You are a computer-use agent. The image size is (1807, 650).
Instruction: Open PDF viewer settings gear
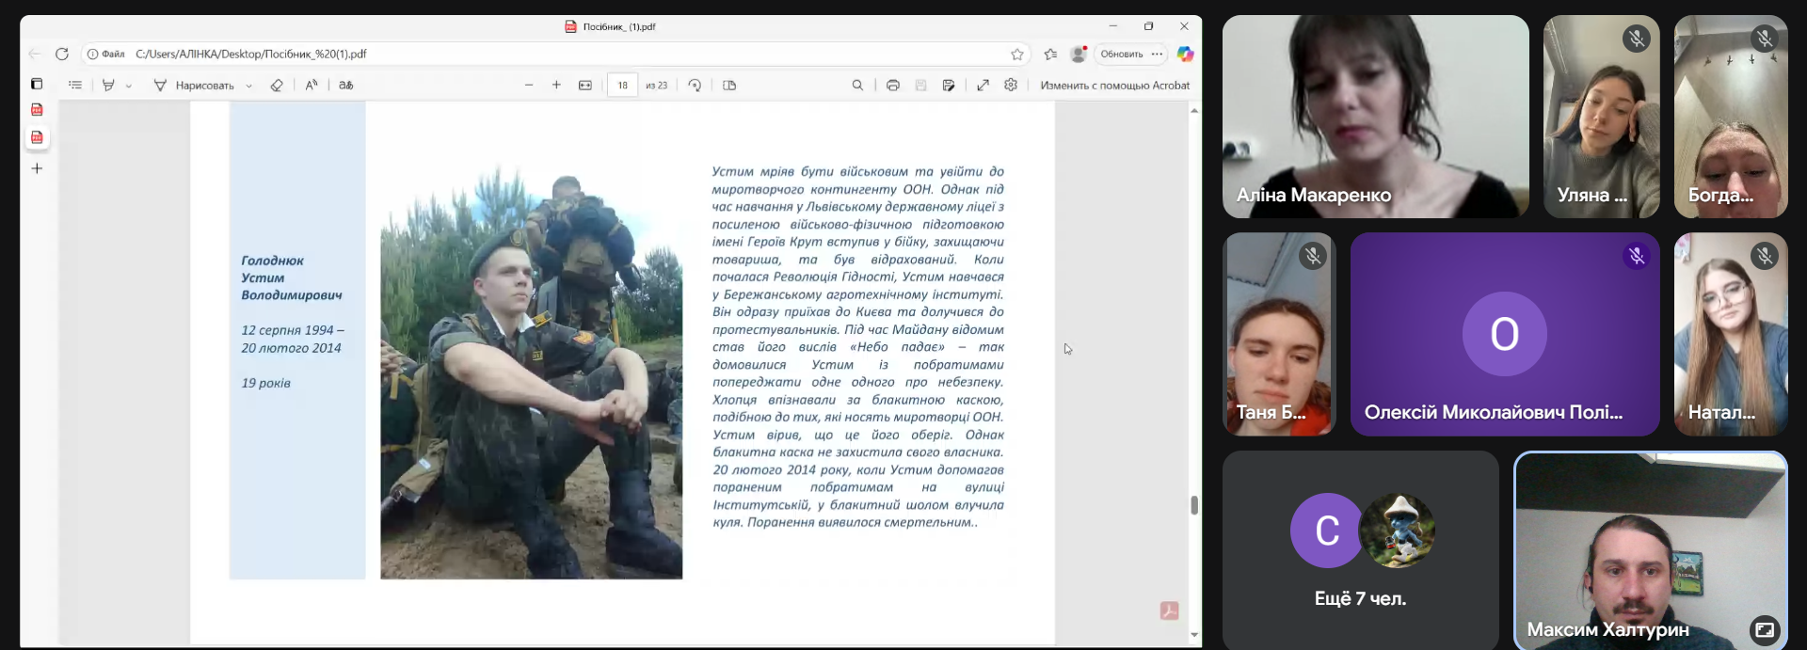(1011, 86)
